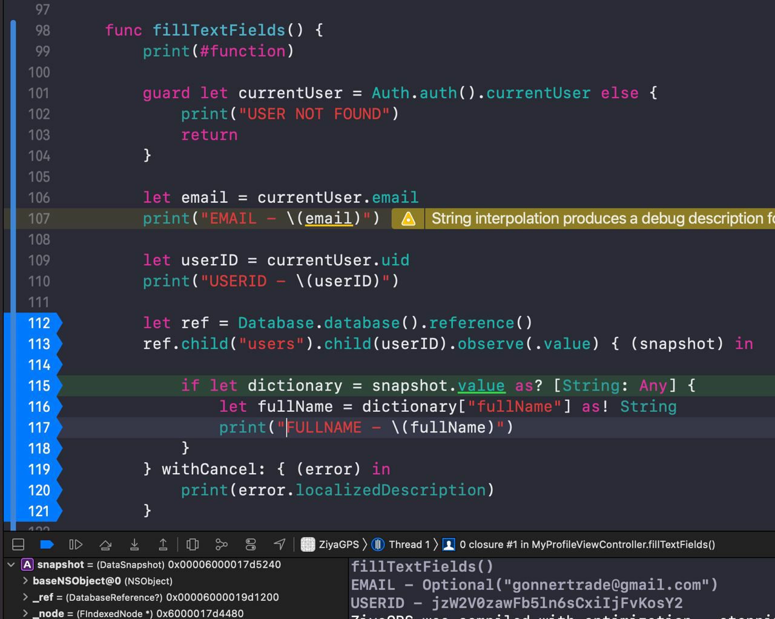Click line number 98 in the gutter
The image size is (775, 619).
pos(42,30)
